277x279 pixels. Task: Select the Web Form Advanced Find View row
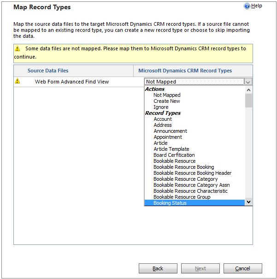coord(79,82)
